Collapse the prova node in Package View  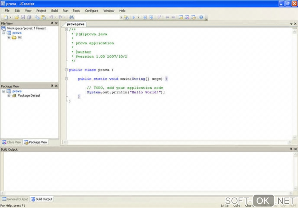(4, 91)
